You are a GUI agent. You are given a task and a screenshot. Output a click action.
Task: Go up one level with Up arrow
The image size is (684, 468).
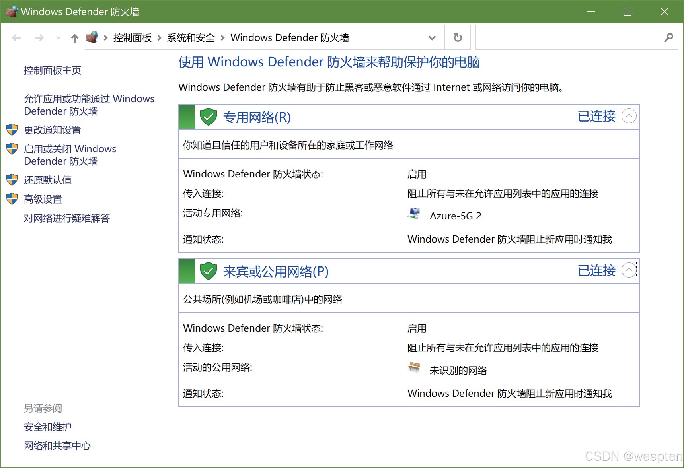(74, 38)
